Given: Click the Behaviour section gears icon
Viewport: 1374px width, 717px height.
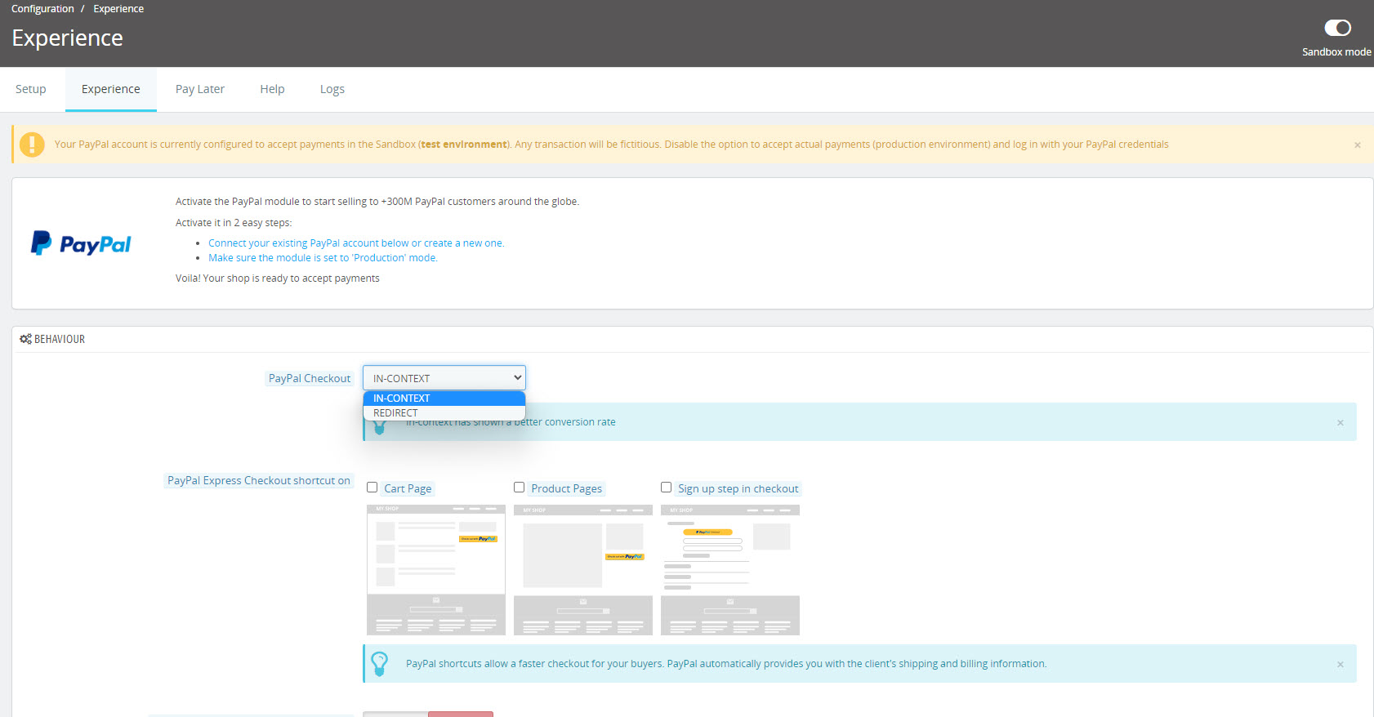Looking at the screenshot, I should click(25, 339).
